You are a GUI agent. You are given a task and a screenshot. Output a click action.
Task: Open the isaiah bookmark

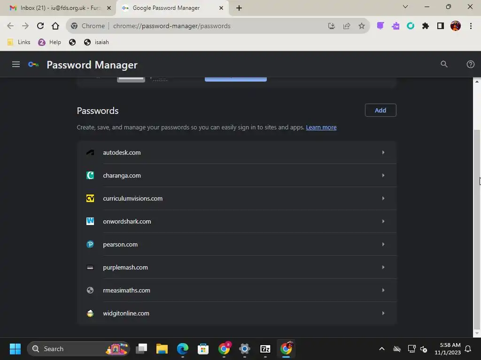pyautogui.click(x=97, y=42)
